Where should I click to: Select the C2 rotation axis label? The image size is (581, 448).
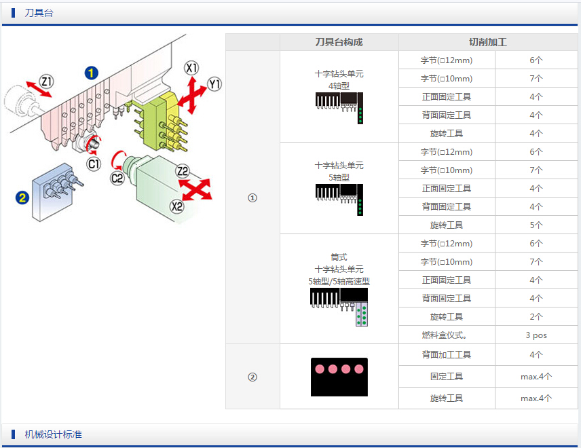coord(117,178)
